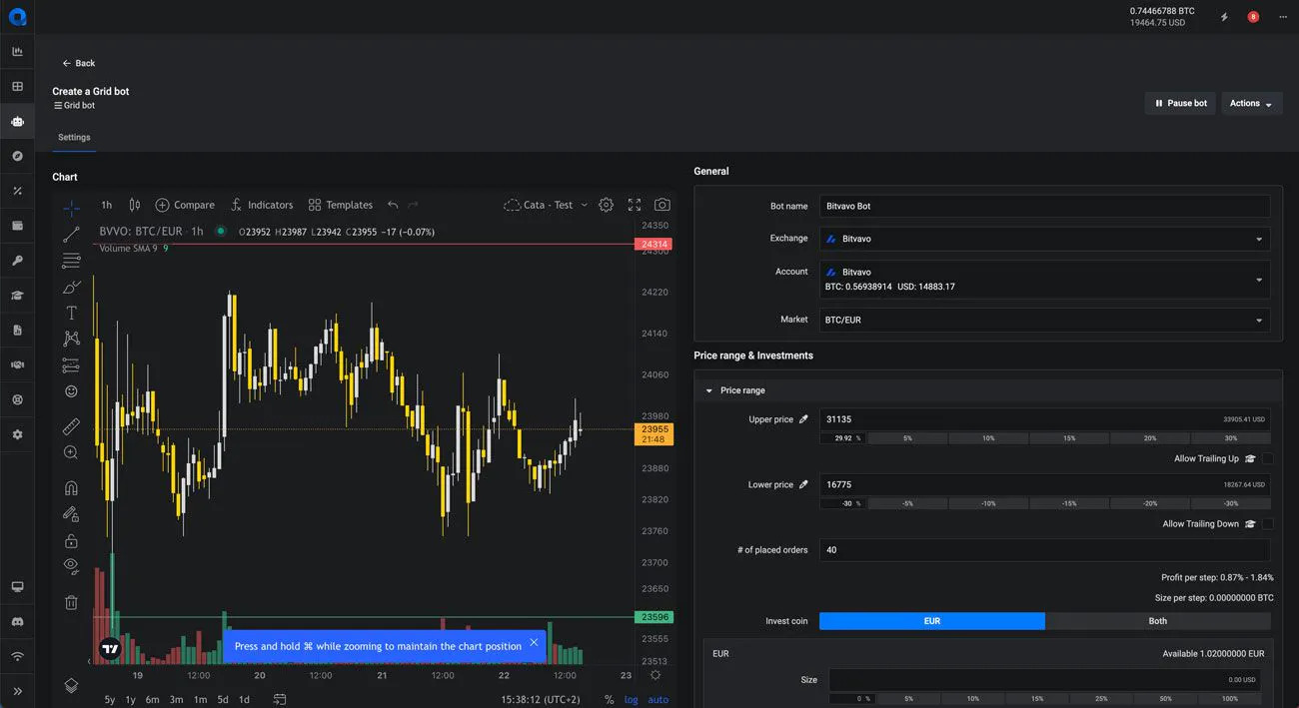Viewport: 1299px width, 708px height.
Task: Open the Templates menu on the chart
Action: [340, 204]
